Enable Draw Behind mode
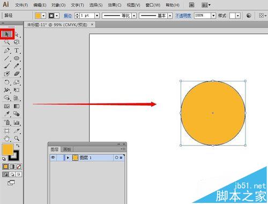The height and width of the screenshot is (204, 268). pyautogui.click(x=12, y=175)
